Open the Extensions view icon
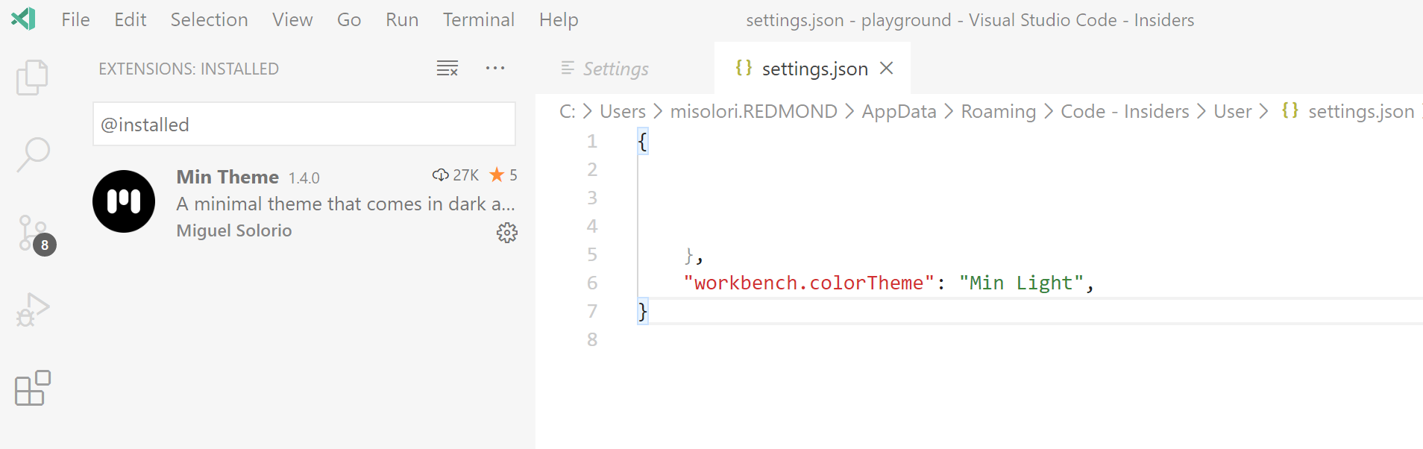 tap(33, 388)
